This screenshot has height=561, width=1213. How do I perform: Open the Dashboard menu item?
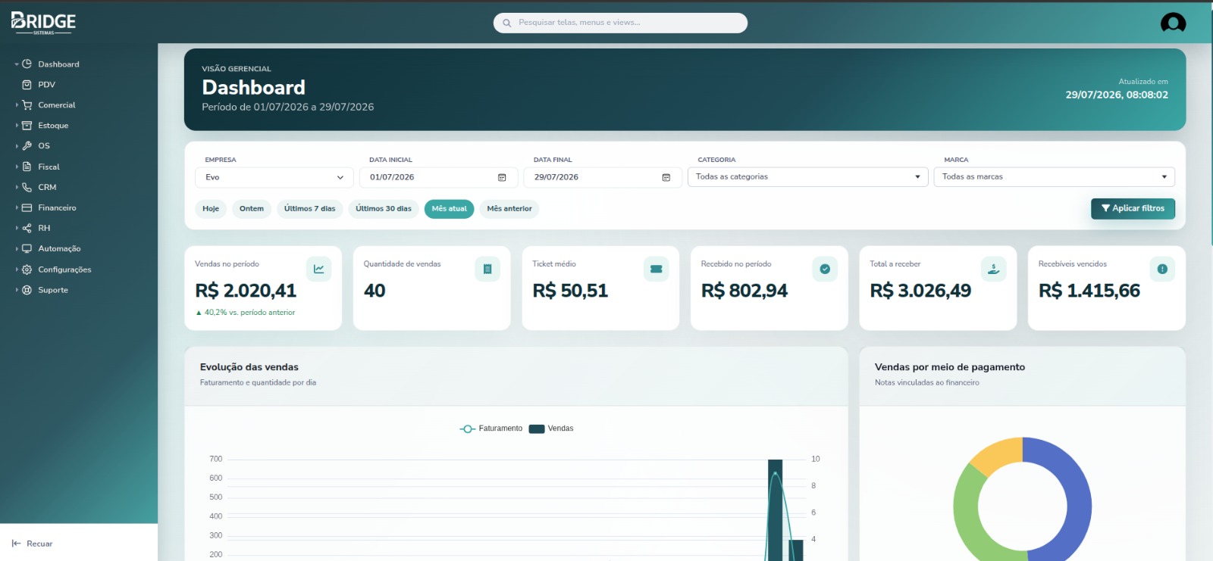click(58, 64)
